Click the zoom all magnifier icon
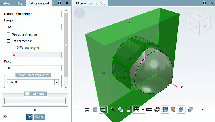 tap(112, 109)
